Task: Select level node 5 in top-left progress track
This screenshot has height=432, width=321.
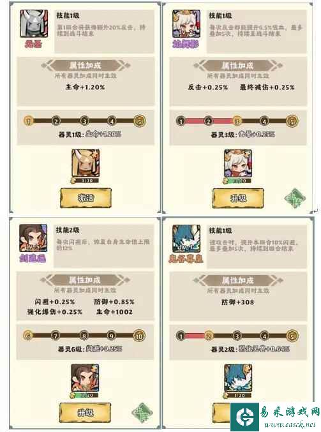Action: 140,121
